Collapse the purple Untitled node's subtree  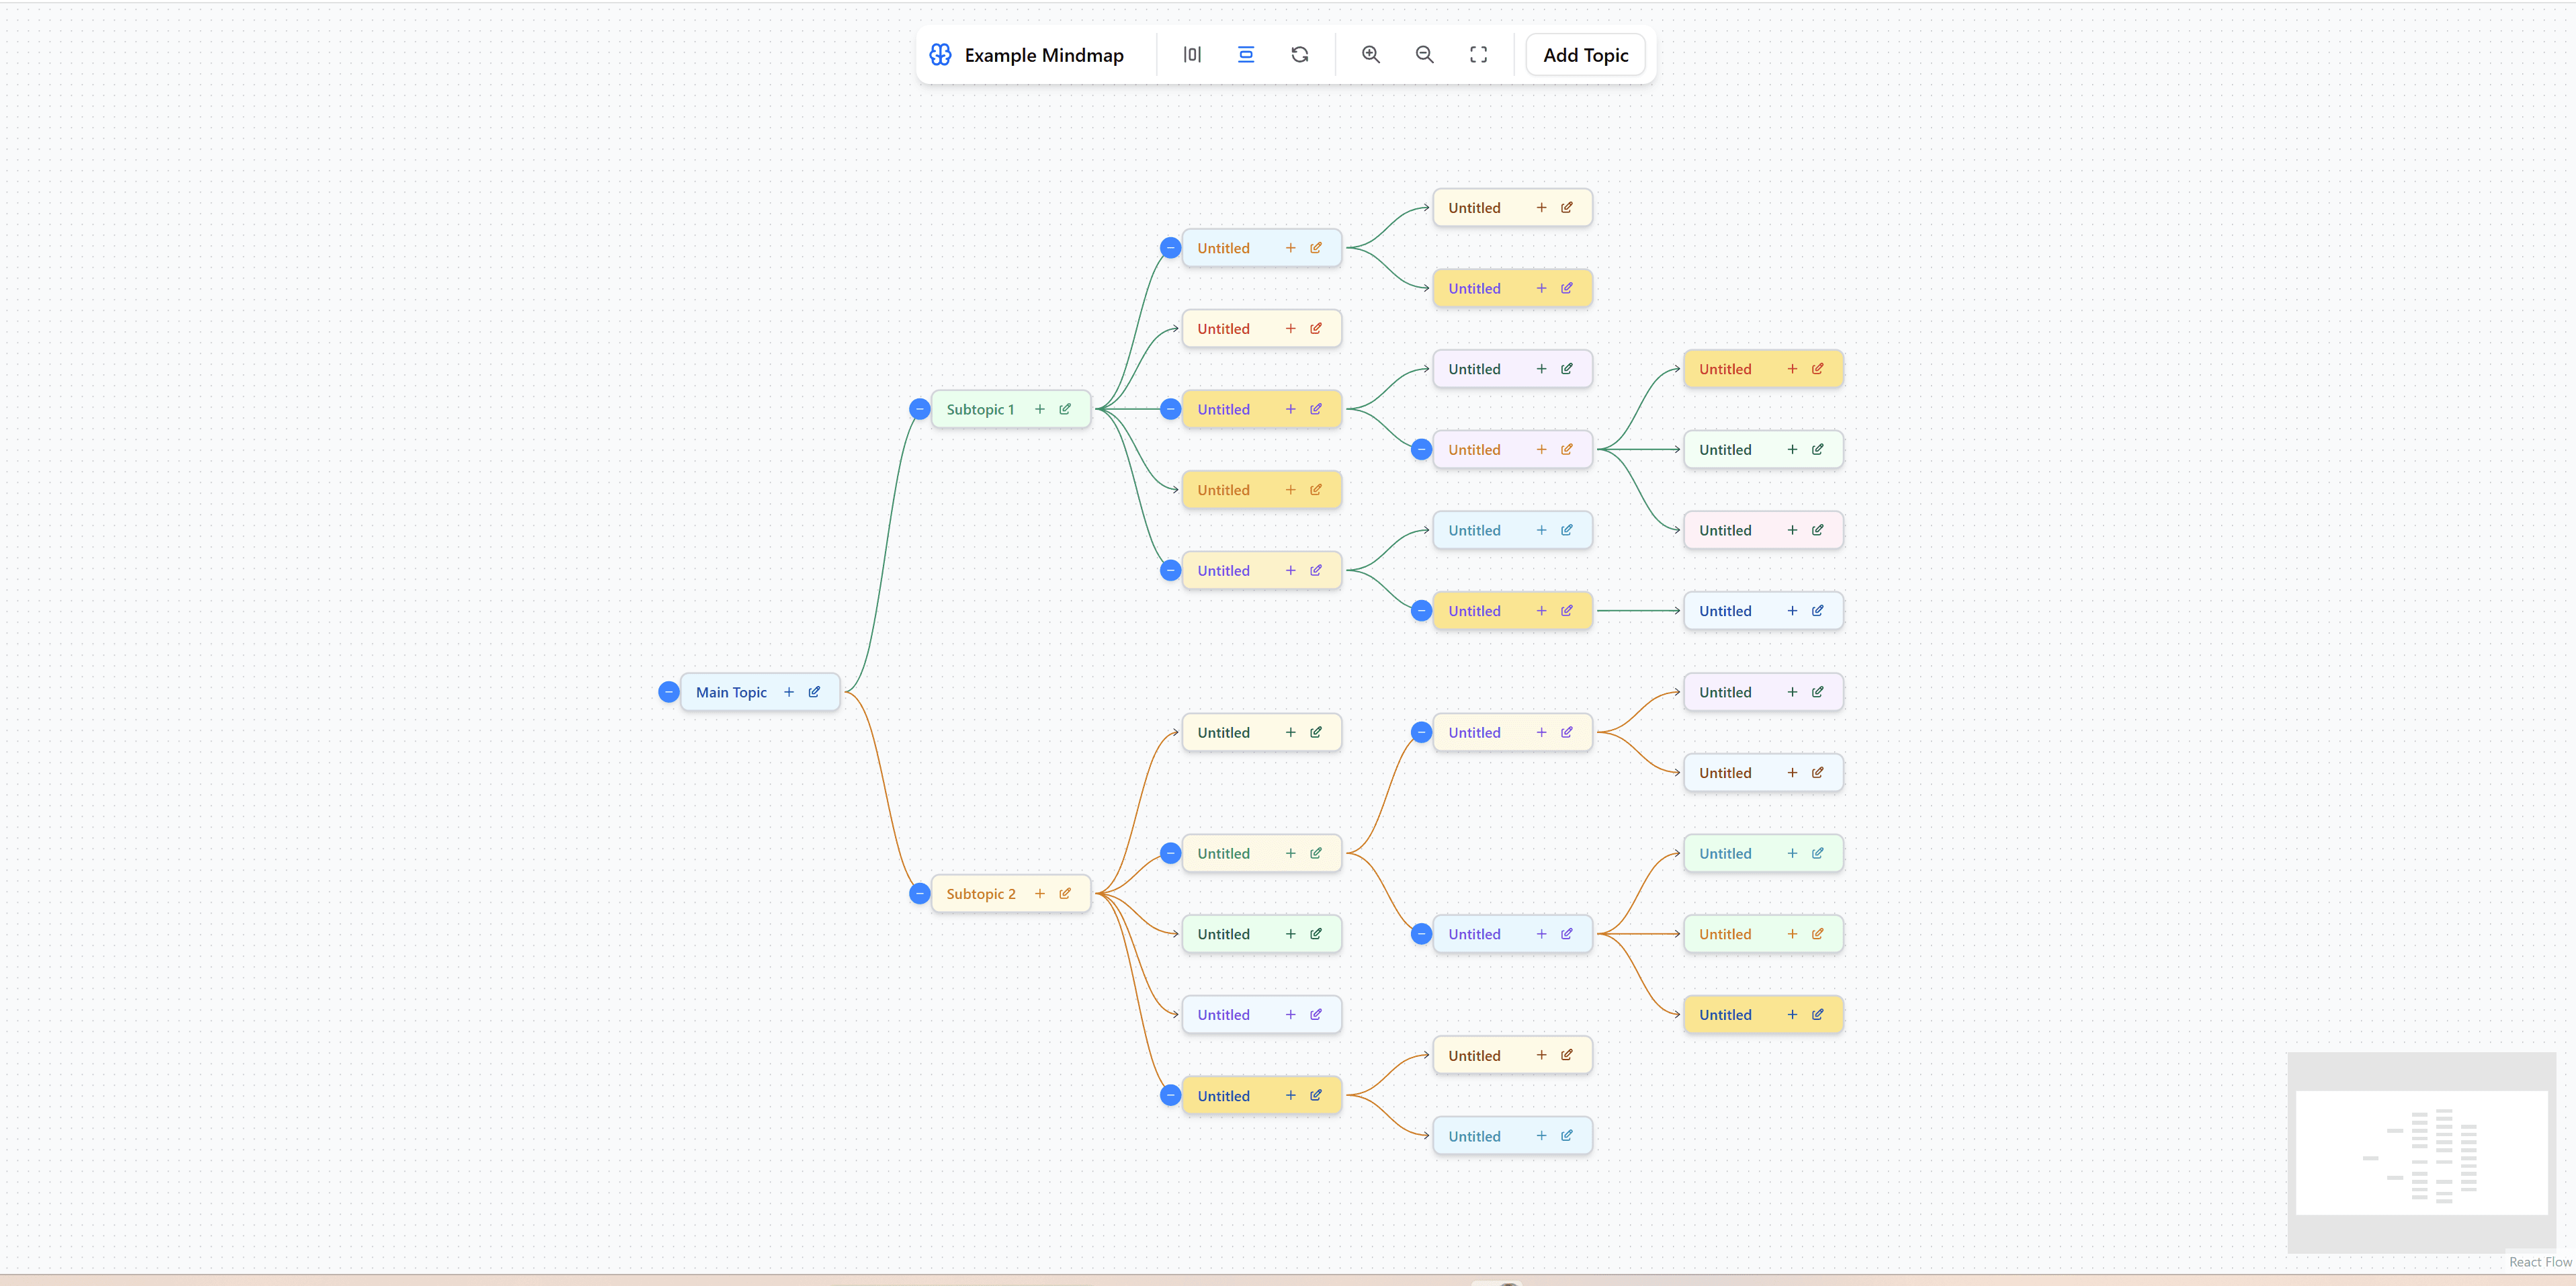coord(1421,449)
